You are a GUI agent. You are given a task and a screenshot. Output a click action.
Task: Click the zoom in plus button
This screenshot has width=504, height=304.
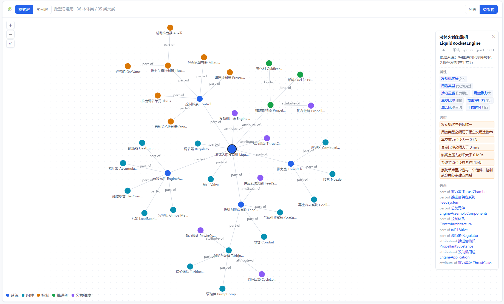(10, 25)
